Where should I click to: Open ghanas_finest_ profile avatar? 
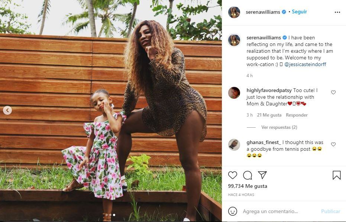coord(234,145)
